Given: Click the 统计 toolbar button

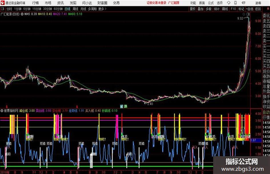Looking at the screenshot, I should (x=217, y=9).
